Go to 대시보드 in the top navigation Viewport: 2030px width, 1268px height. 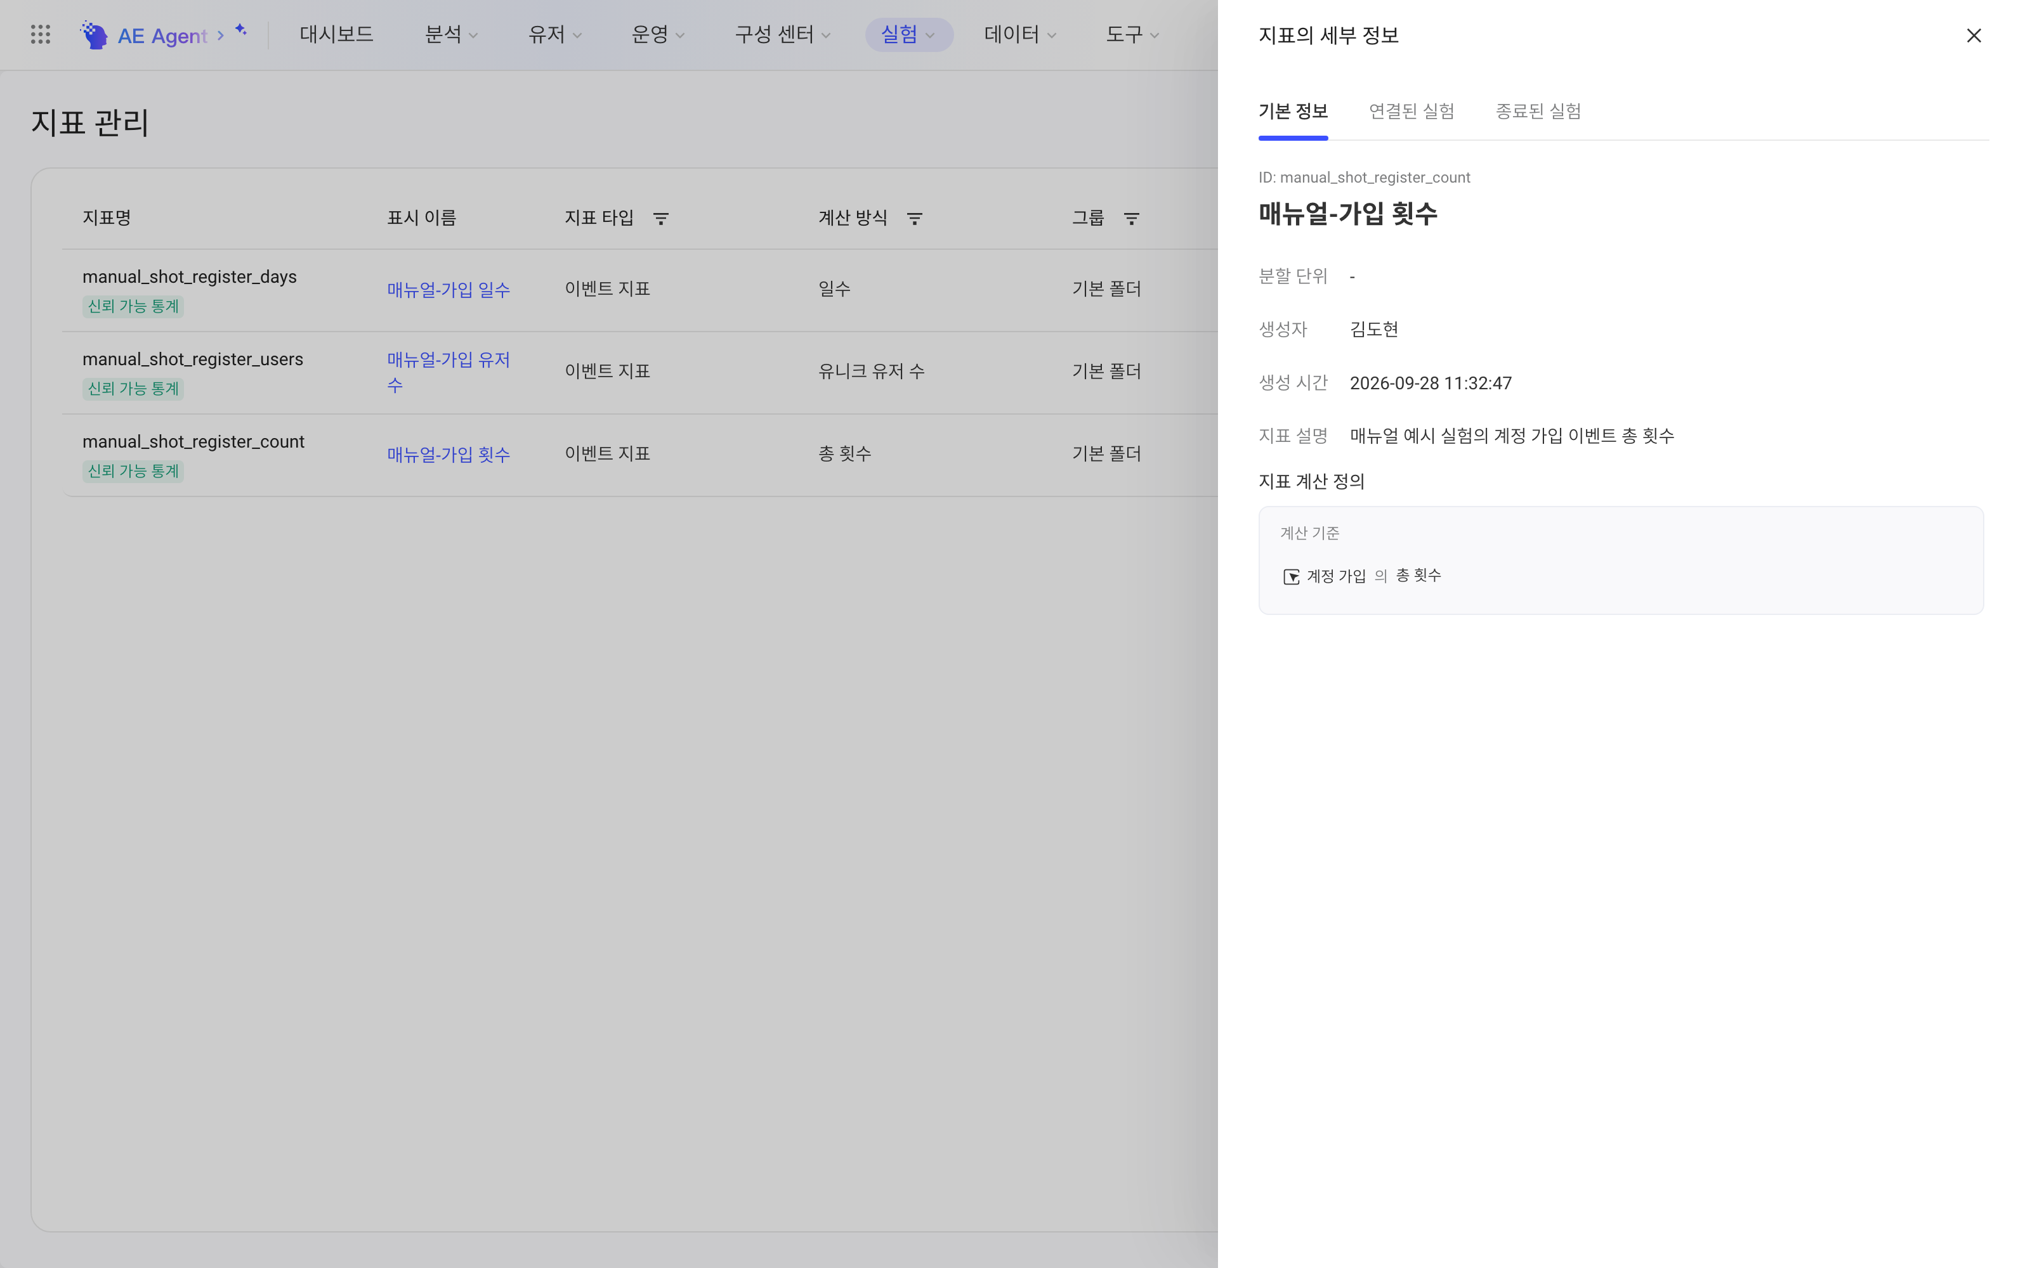click(336, 34)
